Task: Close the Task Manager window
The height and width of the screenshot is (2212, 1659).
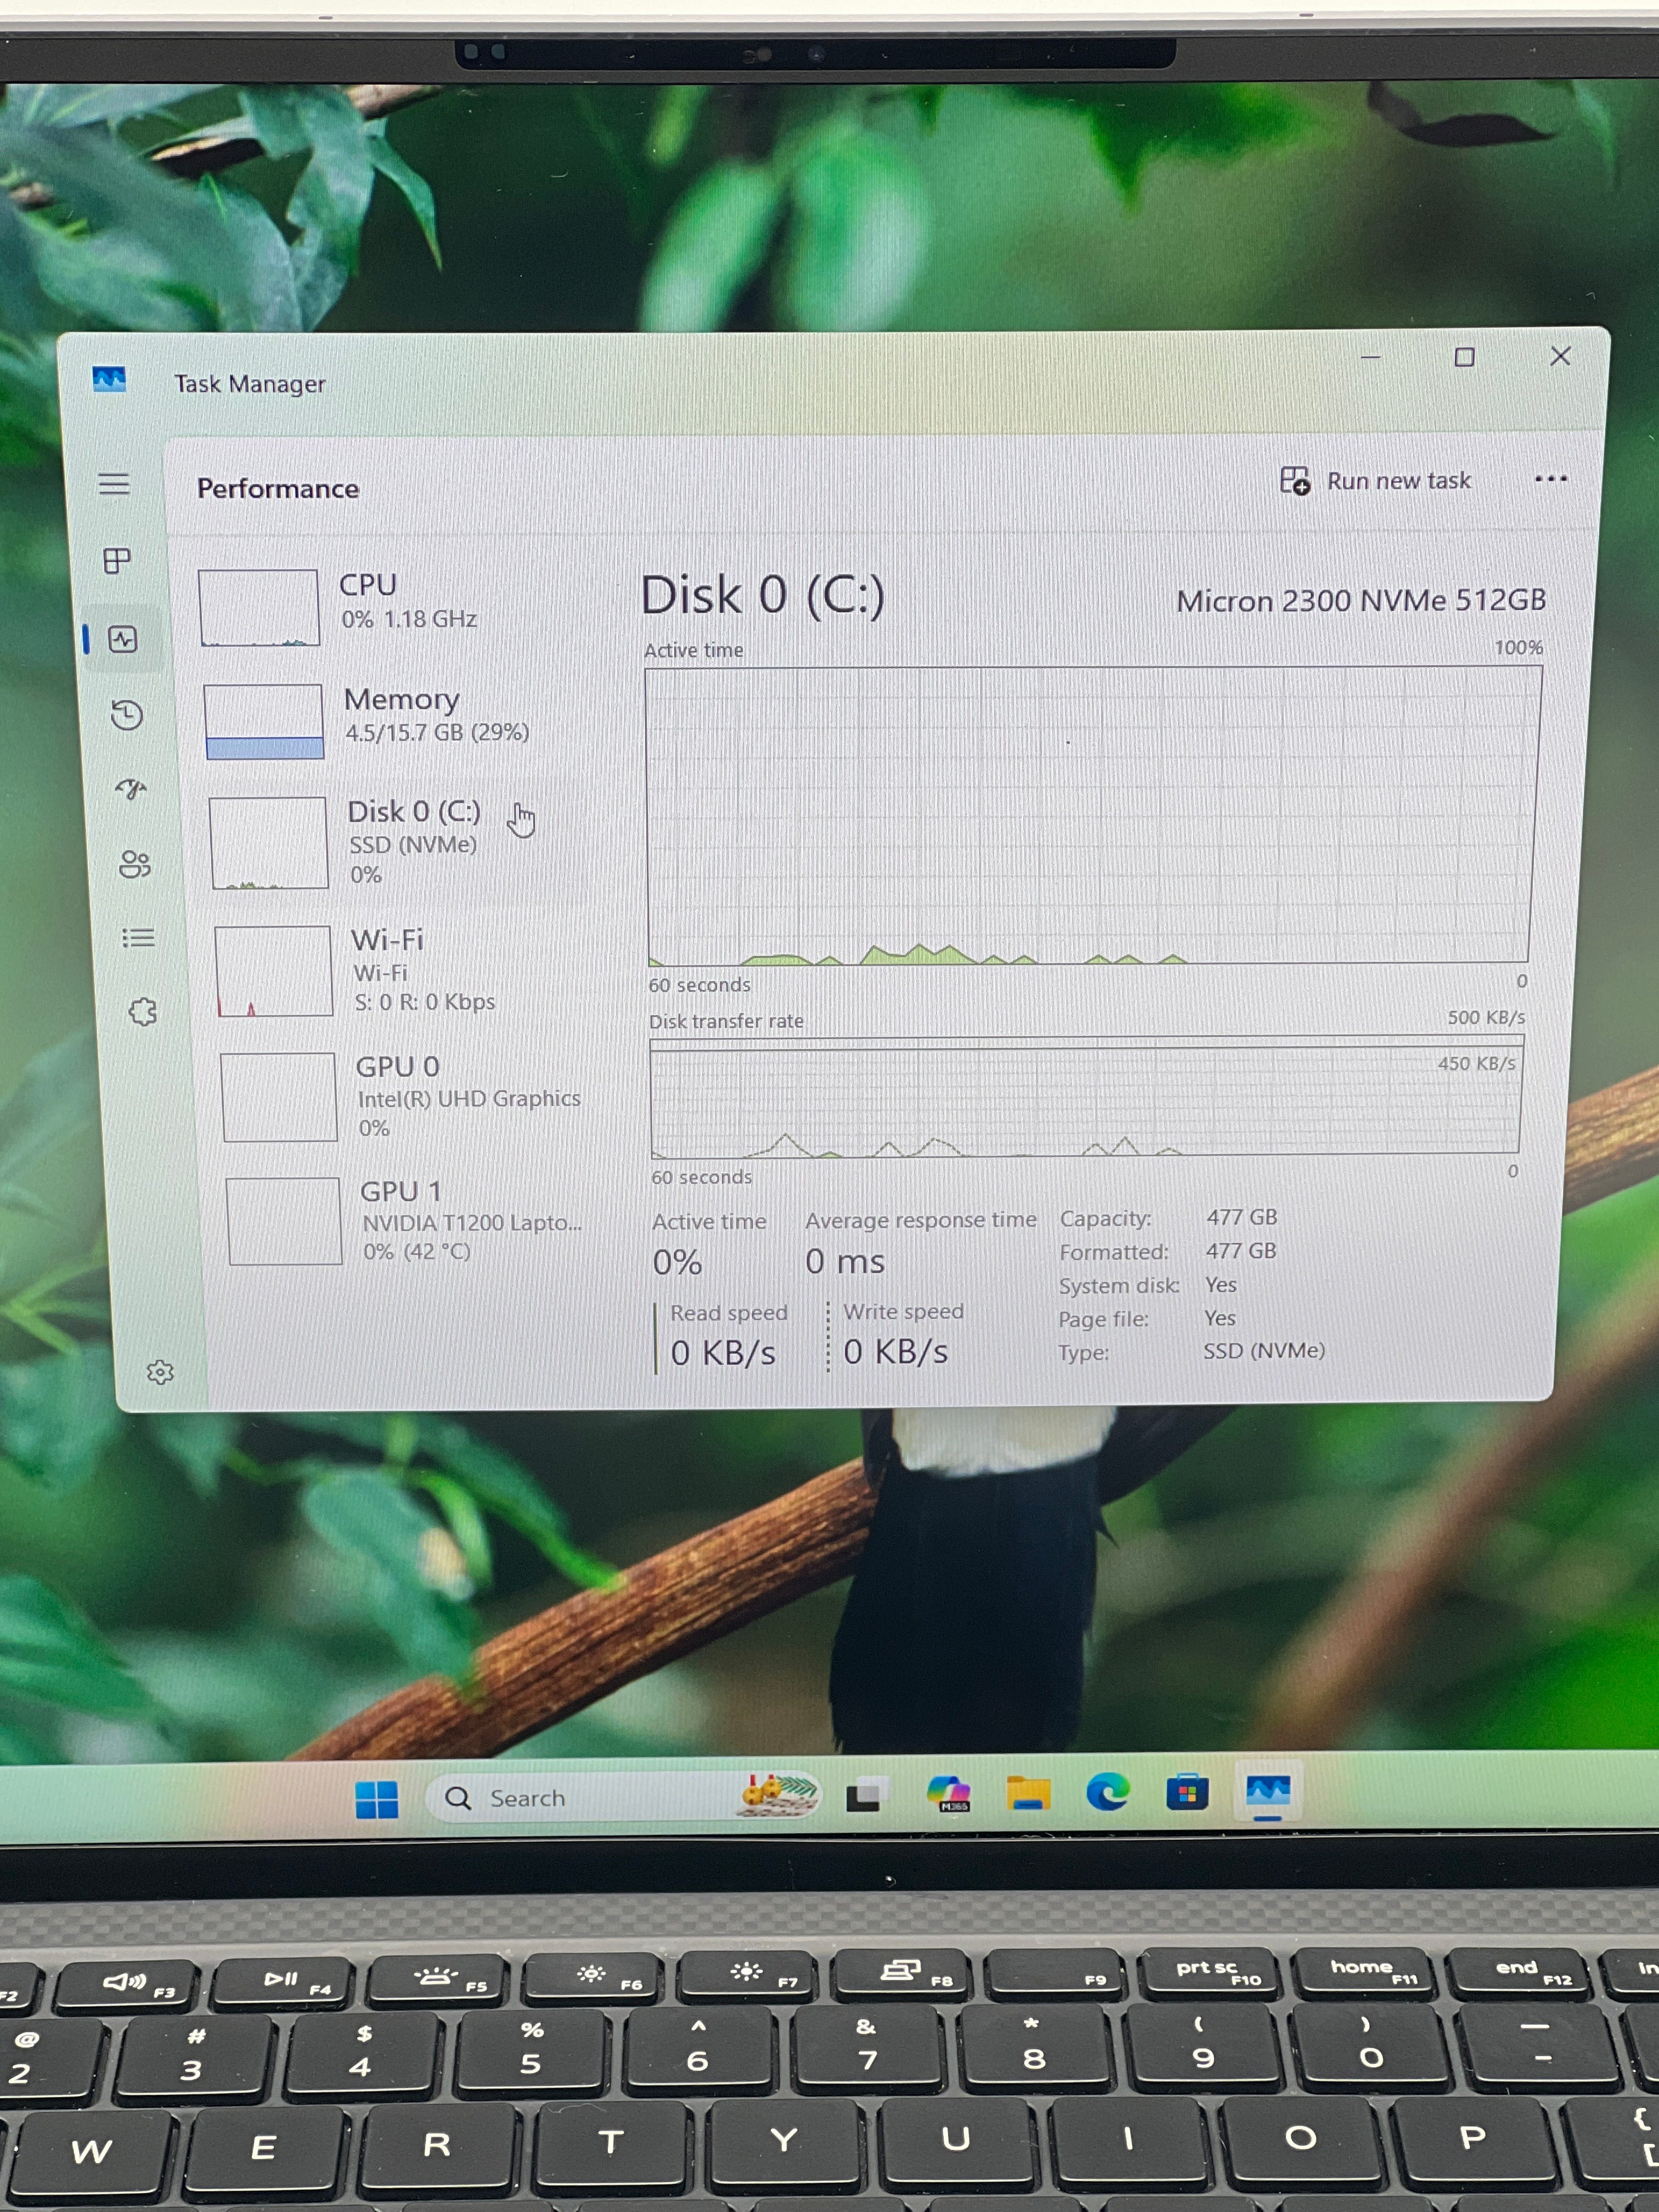Action: pyautogui.click(x=1560, y=356)
